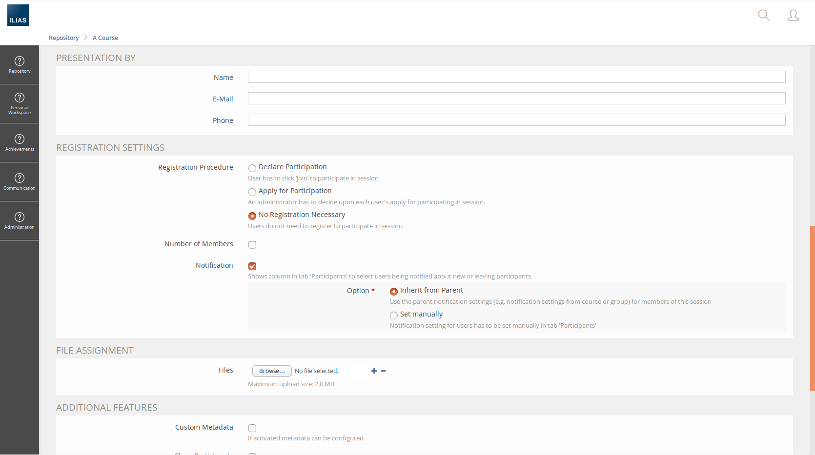Open Personal Workspace in the sidebar
815x455 pixels.
pos(20,104)
